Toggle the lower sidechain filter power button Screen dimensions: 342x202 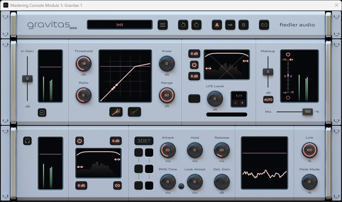pyautogui.click(x=80, y=141)
